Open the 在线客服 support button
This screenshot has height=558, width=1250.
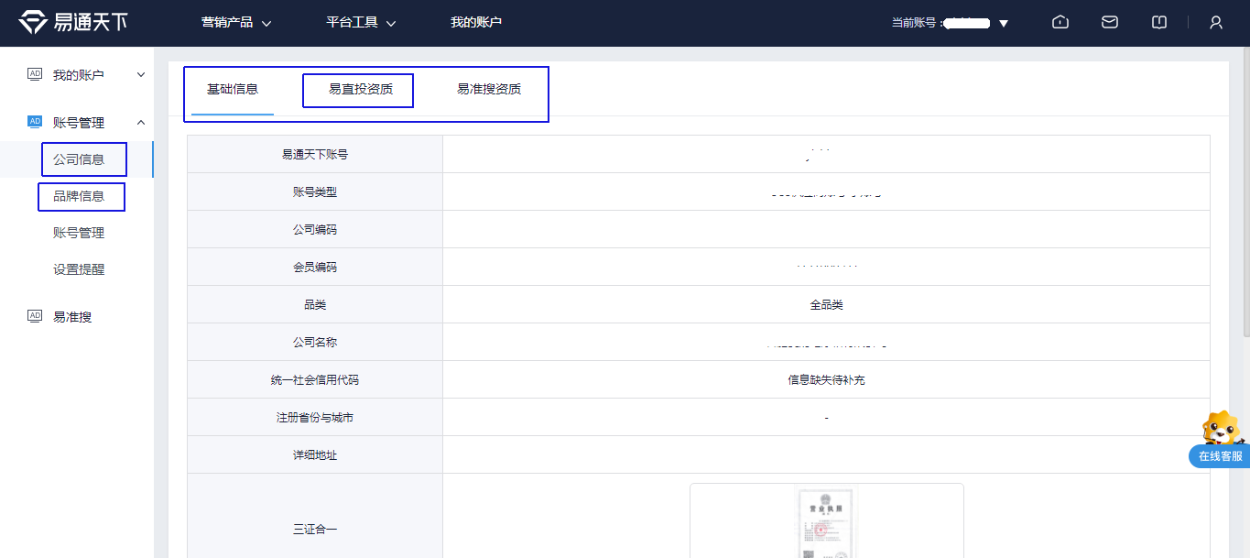pos(1220,455)
